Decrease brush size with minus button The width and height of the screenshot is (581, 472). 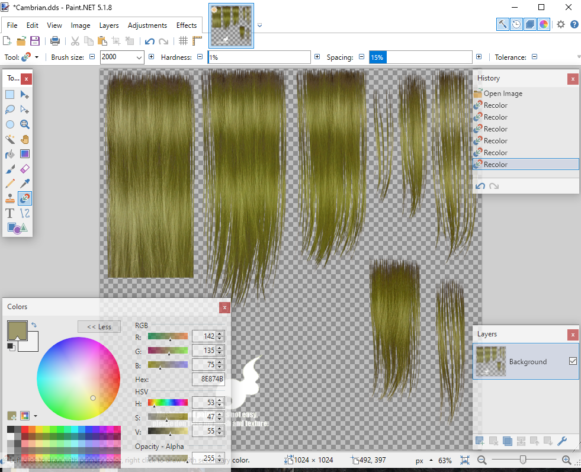tap(92, 57)
